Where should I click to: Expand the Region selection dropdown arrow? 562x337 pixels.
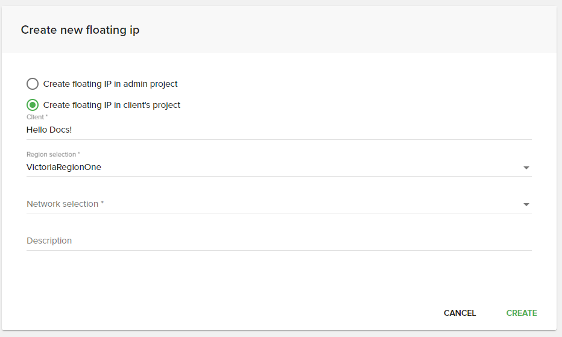526,168
